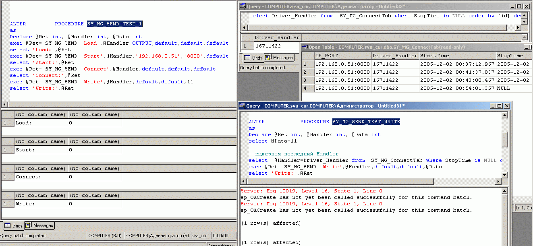Click the right scroll arrow in Untitled31 code editor
Screen dimensions: 533x246
point(499,182)
